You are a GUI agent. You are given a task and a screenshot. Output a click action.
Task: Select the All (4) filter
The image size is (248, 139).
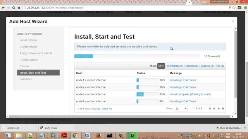(161, 66)
